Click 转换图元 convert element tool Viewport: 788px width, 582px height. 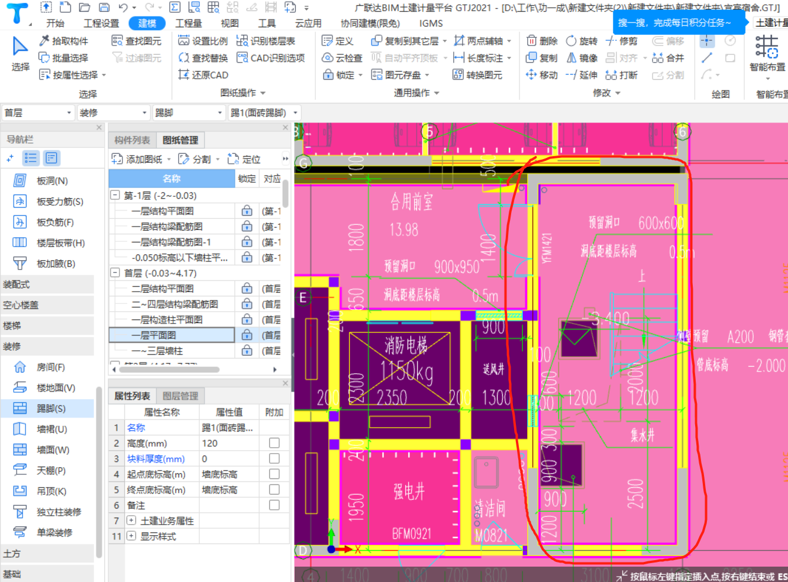click(477, 75)
